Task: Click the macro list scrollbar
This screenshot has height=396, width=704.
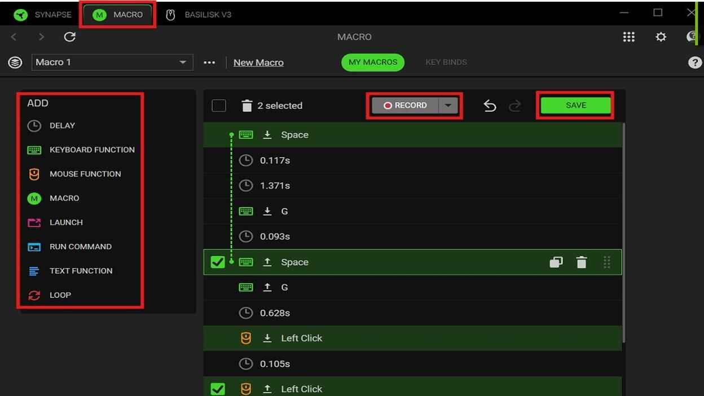Action: [624, 232]
